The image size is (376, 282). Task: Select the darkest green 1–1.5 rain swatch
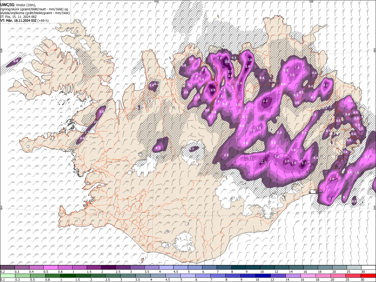68,276
